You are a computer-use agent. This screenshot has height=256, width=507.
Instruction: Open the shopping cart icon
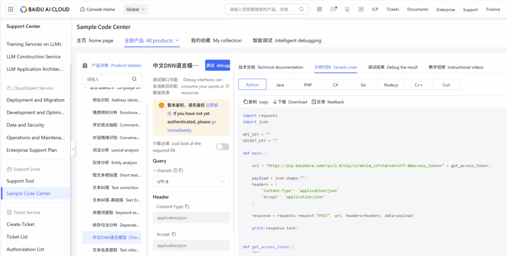click(x=347, y=9)
